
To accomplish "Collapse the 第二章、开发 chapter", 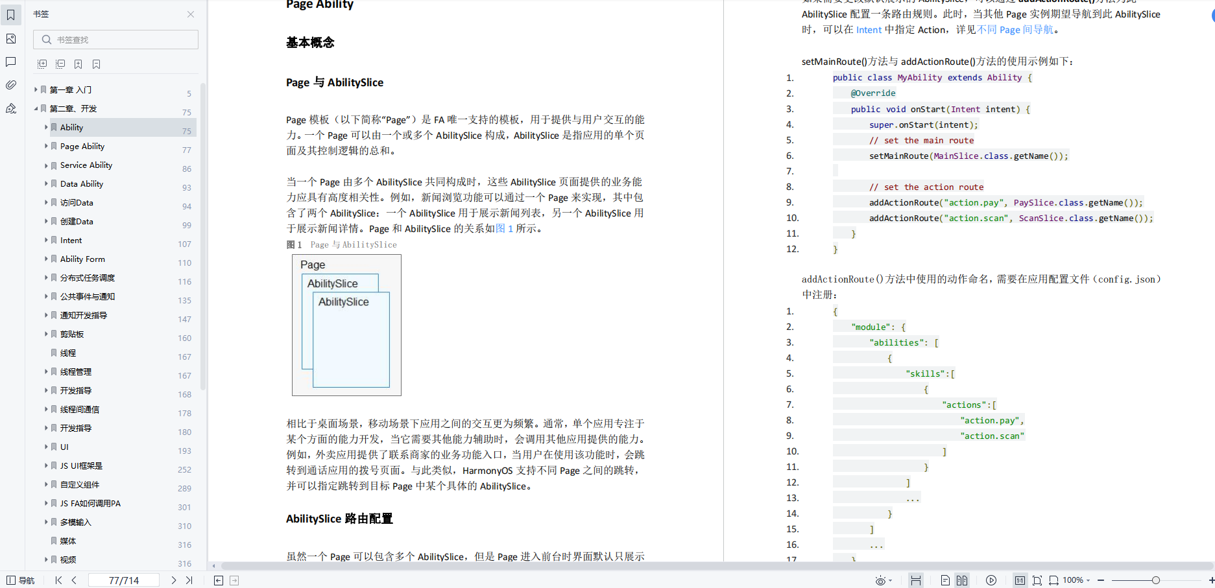I will 36,108.
